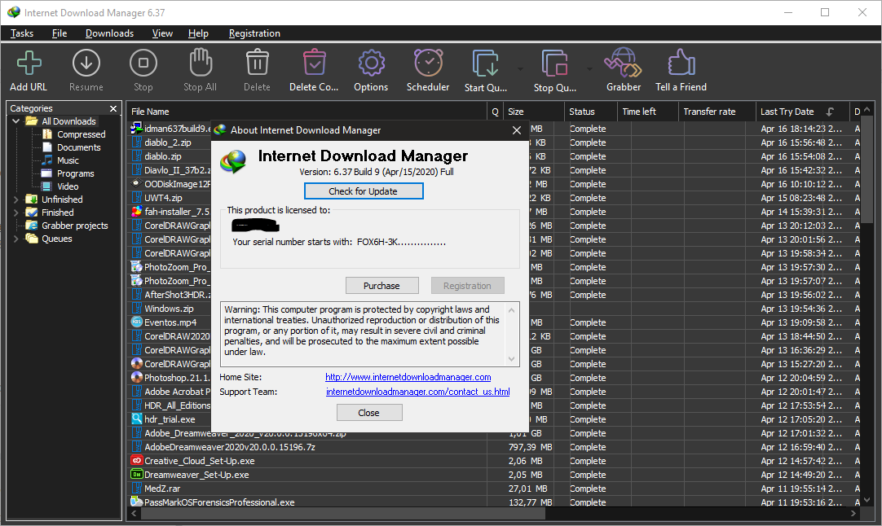Expand the Queues category
The height and width of the screenshot is (526, 882).
tap(15, 239)
